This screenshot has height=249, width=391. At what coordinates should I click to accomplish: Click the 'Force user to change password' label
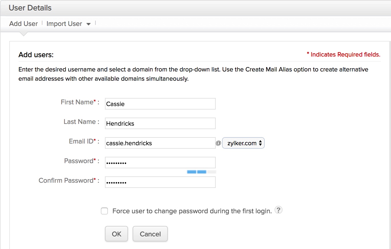point(192,211)
